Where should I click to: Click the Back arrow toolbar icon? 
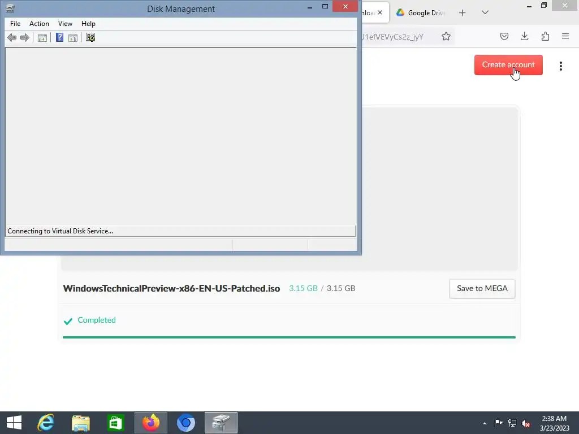[x=12, y=38]
